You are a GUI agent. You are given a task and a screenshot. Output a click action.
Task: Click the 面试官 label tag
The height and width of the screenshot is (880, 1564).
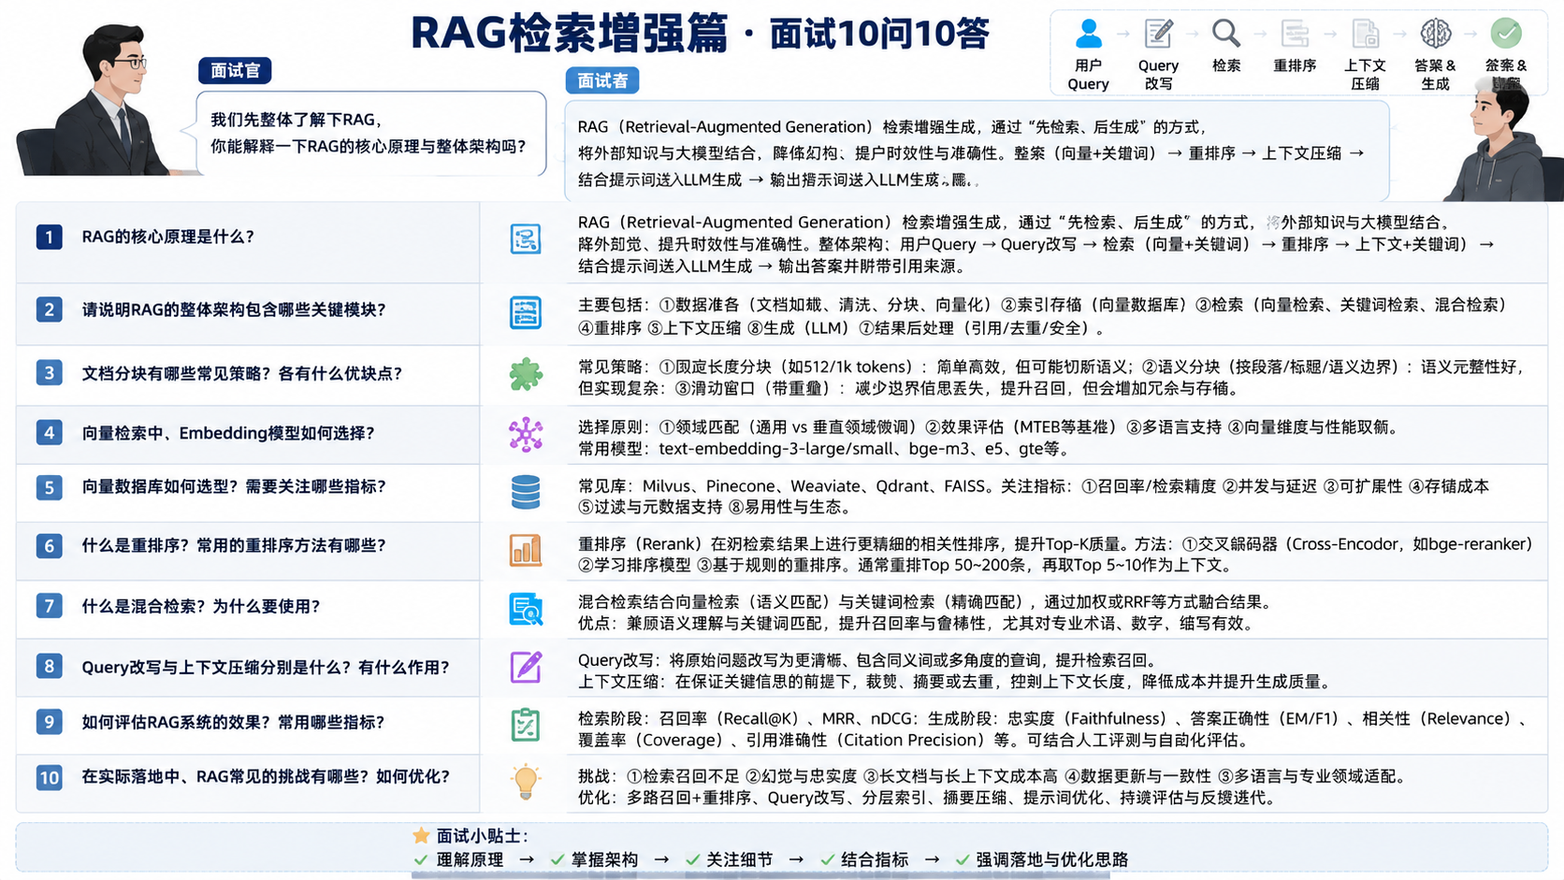(x=235, y=70)
